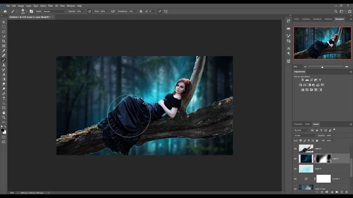353x198 pixels.
Task: Click the foreground color swatch
Action: (2, 130)
